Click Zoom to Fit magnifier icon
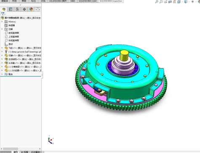The width and height of the screenshot is (200, 153). 157,2
